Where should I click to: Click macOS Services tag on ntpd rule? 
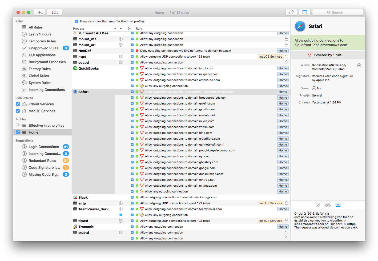coord(271,57)
